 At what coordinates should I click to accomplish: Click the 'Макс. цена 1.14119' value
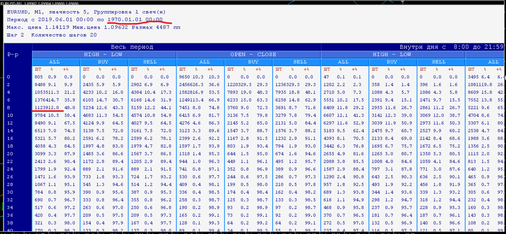click(x=38, y=27)
